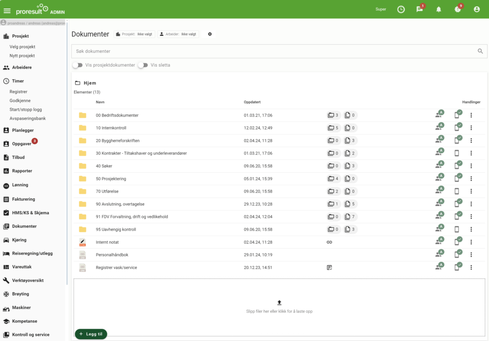Click the clock timer icon in header
The image size is (489, 341).
tap(401, 10)
